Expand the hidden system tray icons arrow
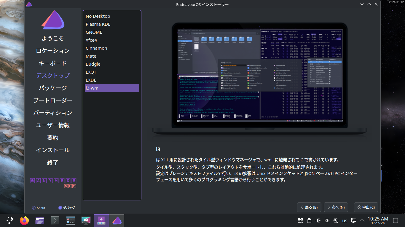405x227 pixels. 362,220
